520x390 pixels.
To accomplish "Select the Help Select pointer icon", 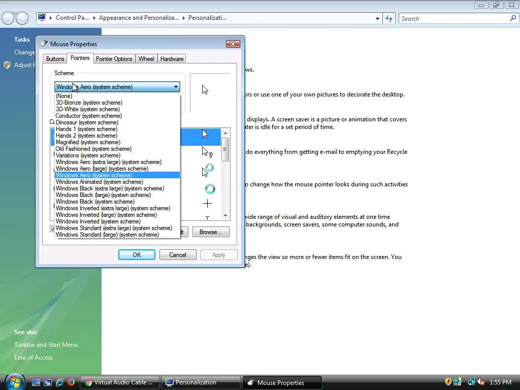I will 207,152.
